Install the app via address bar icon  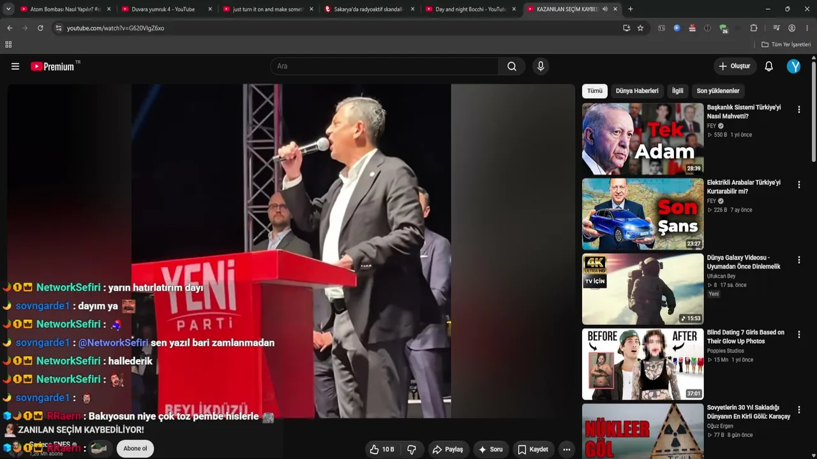626,28
